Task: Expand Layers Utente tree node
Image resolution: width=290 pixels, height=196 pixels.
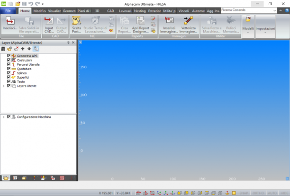Action: (3, 86)
